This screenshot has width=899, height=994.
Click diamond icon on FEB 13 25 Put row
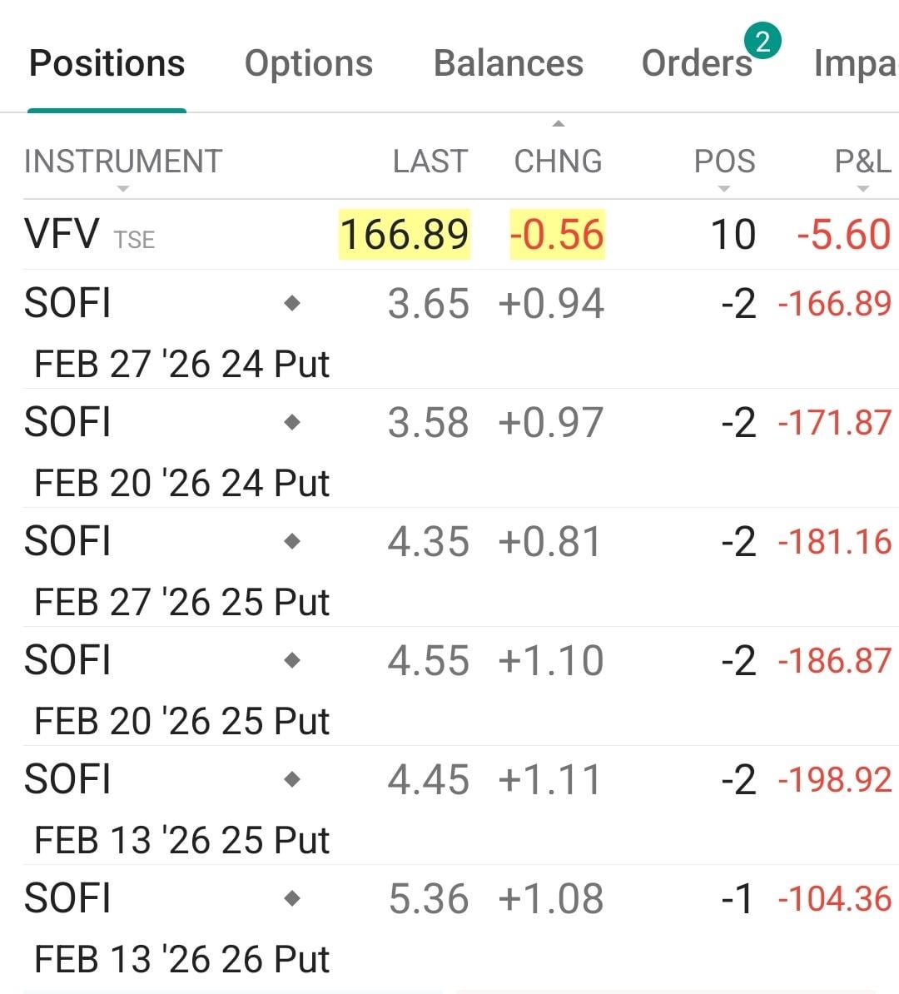tap(292, 780)
